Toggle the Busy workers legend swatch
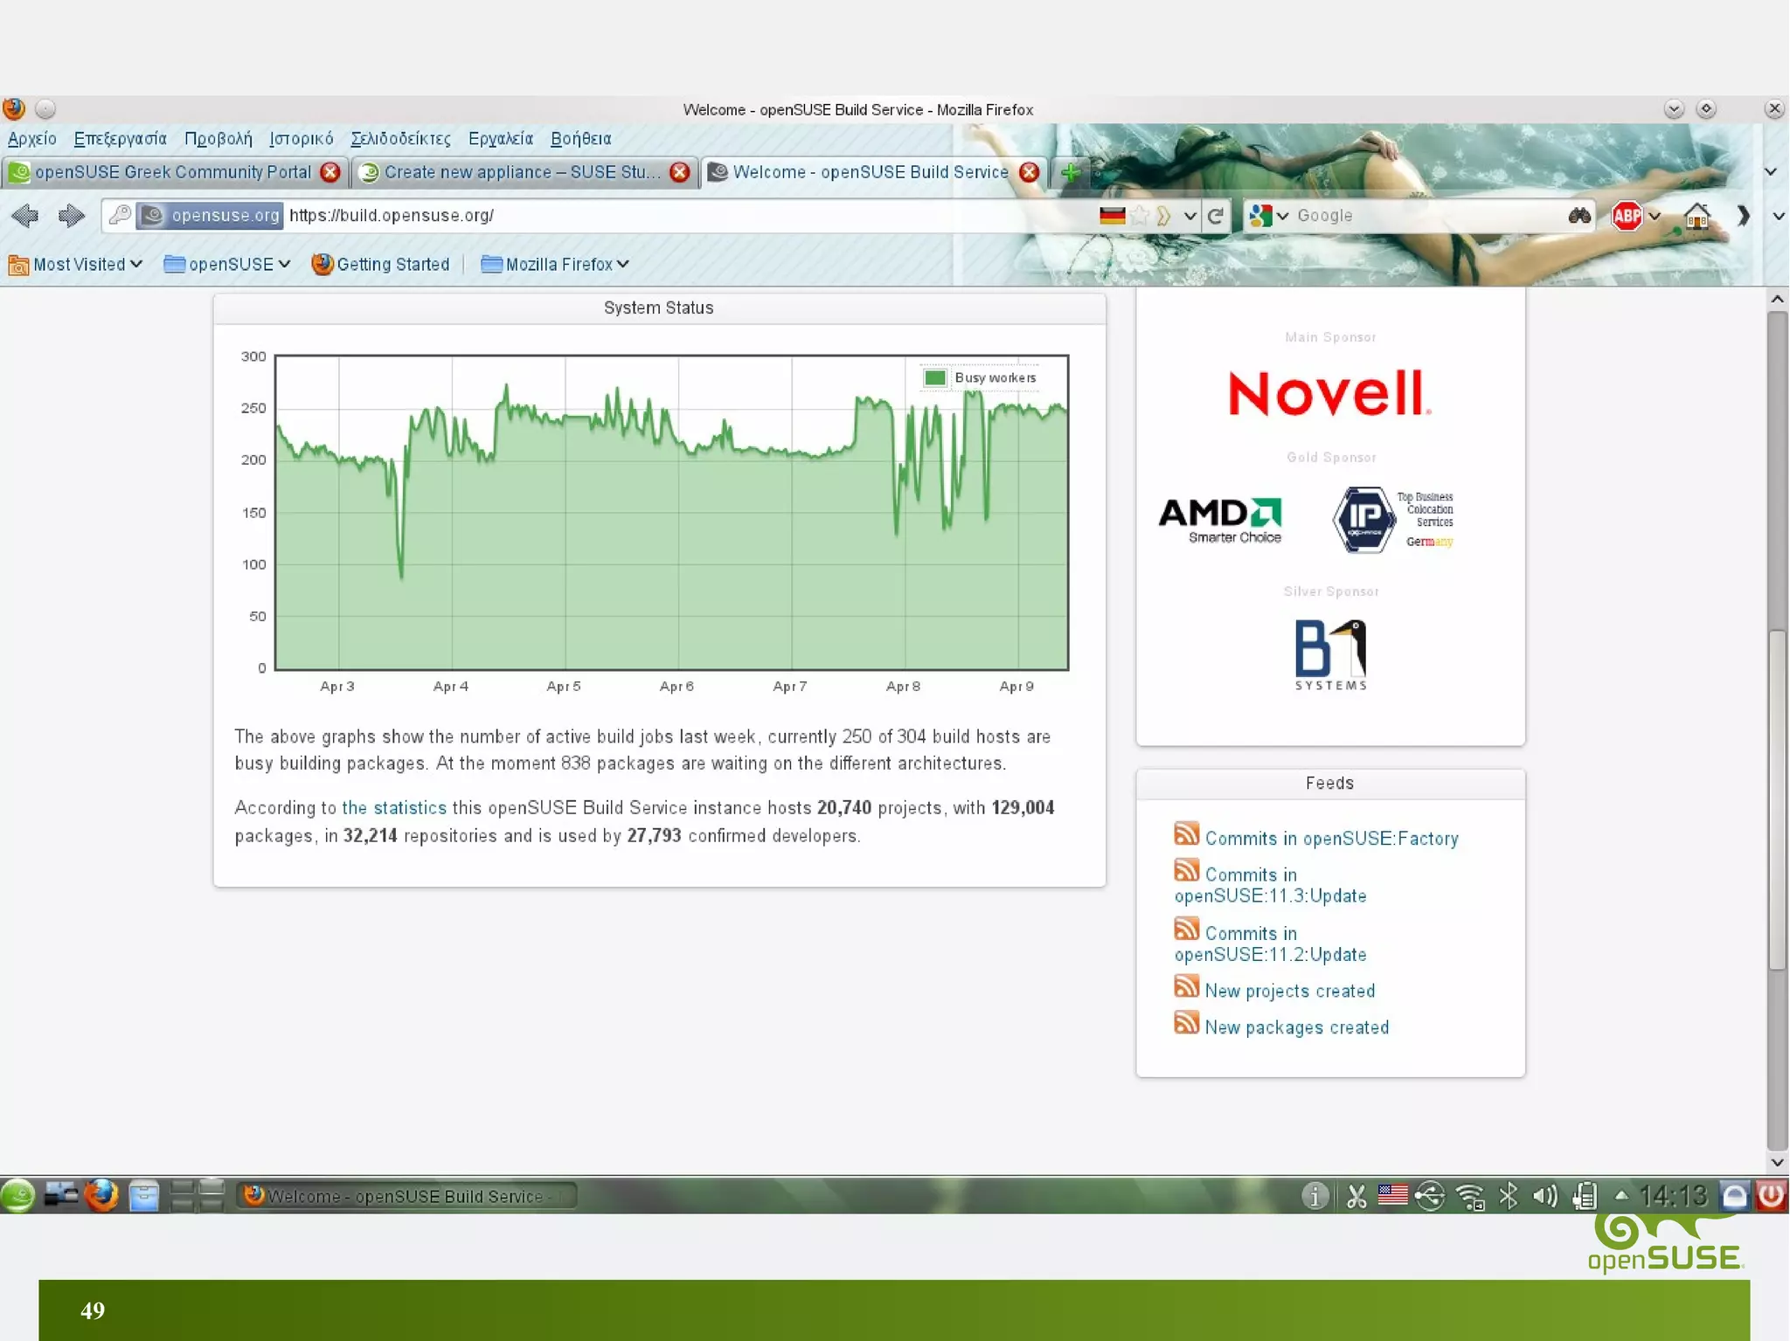Screen dimensions: 1790x1341 coord(934,377)
